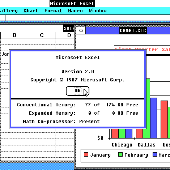
Task: Select column B header in spreadsheet
Action: point(14,35)
